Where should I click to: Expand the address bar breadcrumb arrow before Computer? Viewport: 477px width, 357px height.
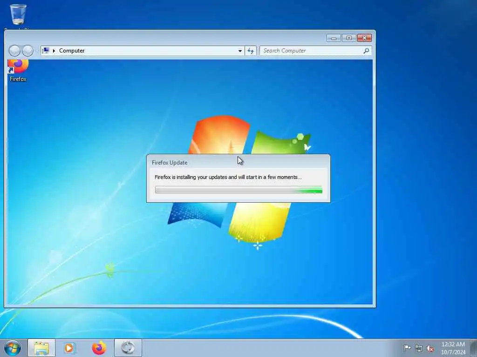(54, 51)
